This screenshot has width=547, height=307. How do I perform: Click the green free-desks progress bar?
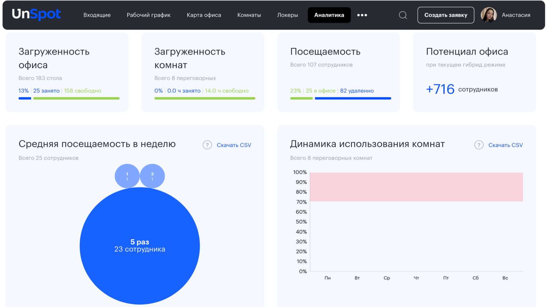point(76,98)
